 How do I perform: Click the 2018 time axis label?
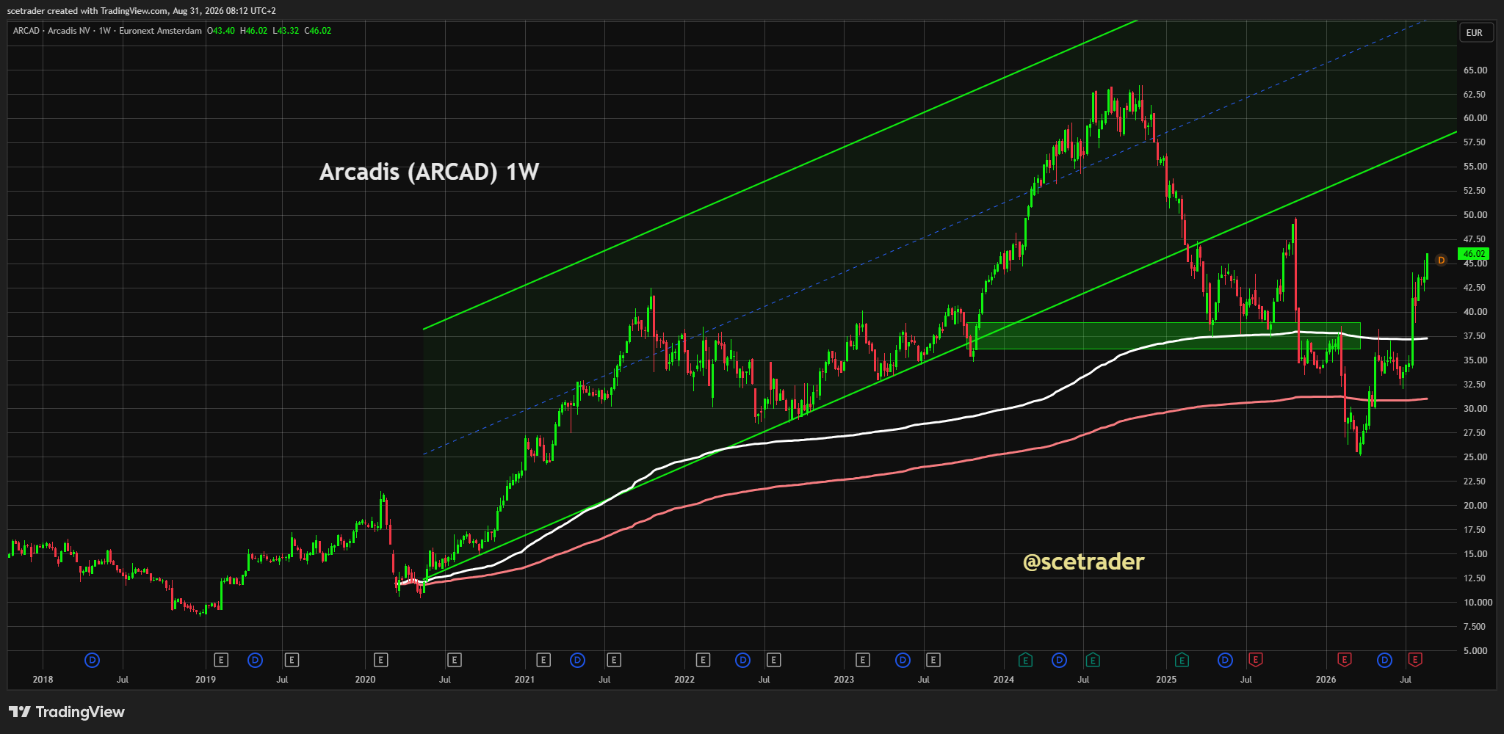click(43, 680)
